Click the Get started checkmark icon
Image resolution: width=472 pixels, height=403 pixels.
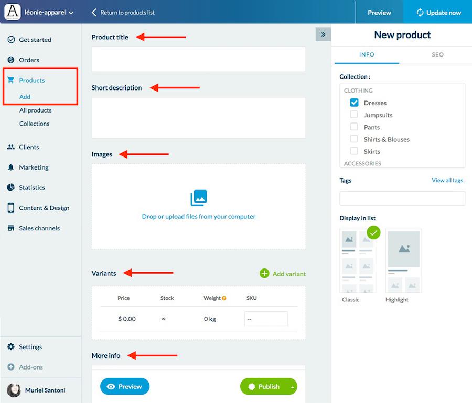11,40
